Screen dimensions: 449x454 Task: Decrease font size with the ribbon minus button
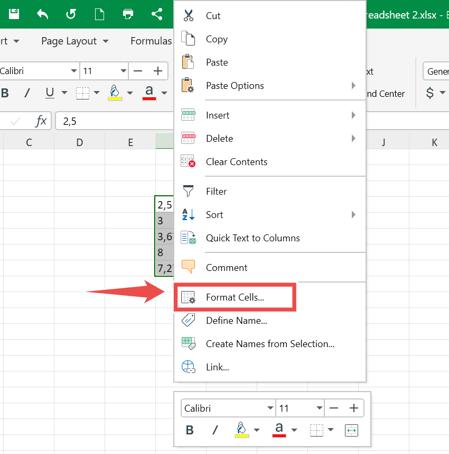click(x=138, y=71)
